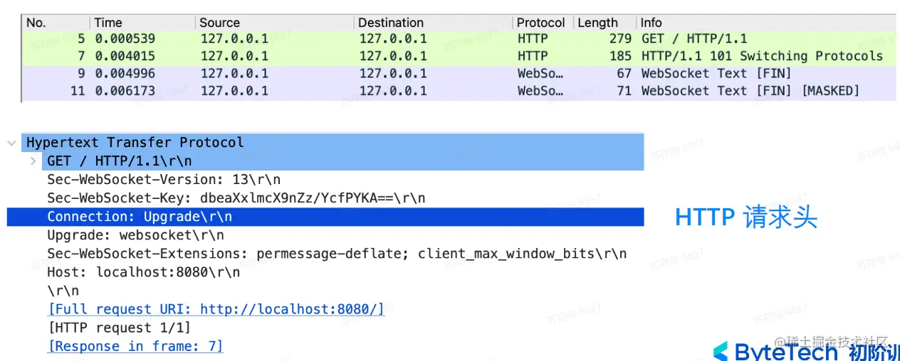Click the length value 71
The image size is (900, 361).
pos(624,90)
